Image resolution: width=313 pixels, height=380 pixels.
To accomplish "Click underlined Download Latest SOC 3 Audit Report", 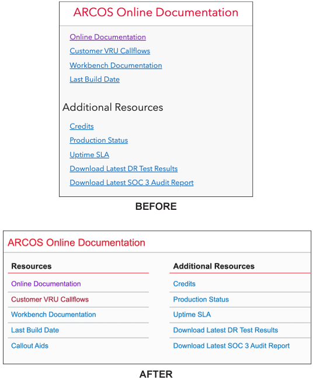I will click(x=131, y=183).
